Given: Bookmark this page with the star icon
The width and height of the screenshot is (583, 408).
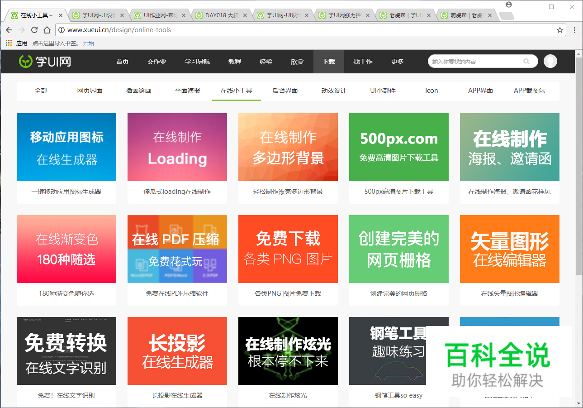Looking at the screenshot, I should coord(559,30).
